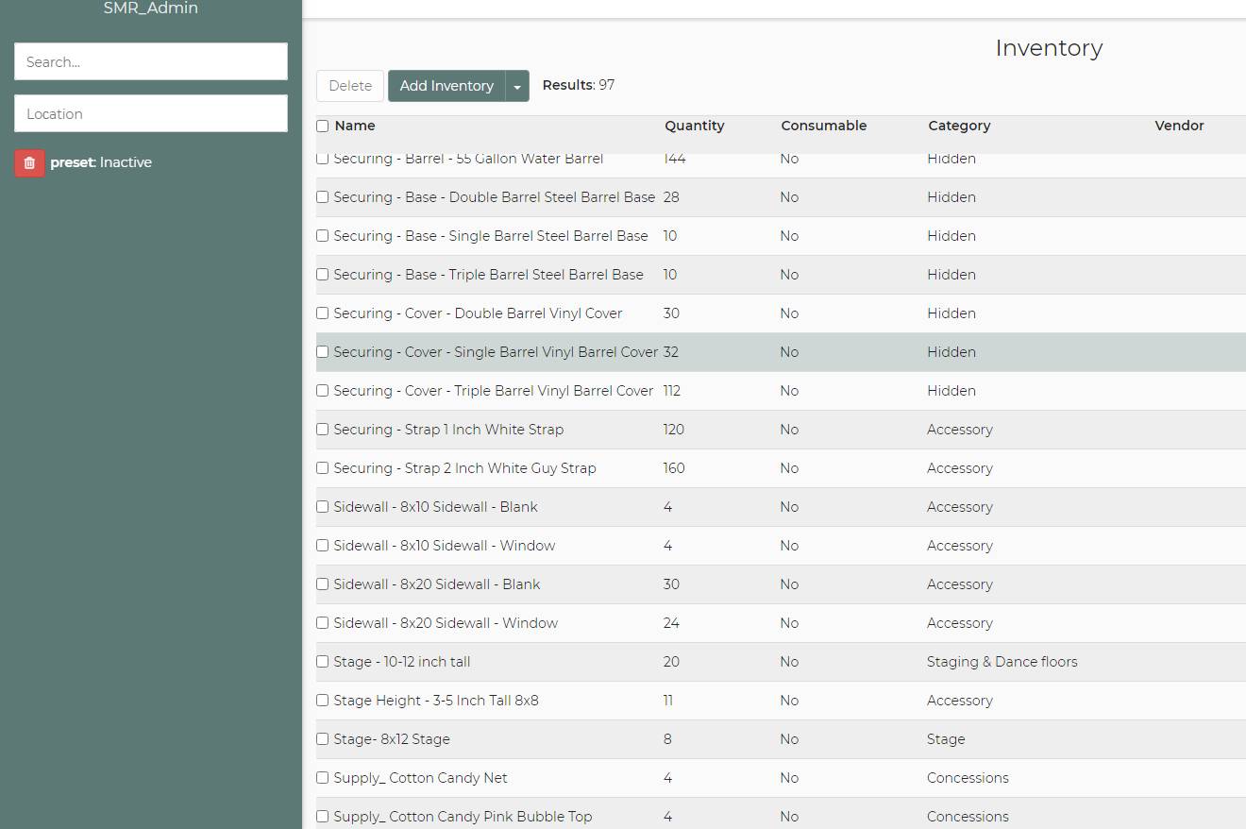Open the Add Inventory dropdown arrow
This screenshot has width=1246, height=829.
(517, 86)
